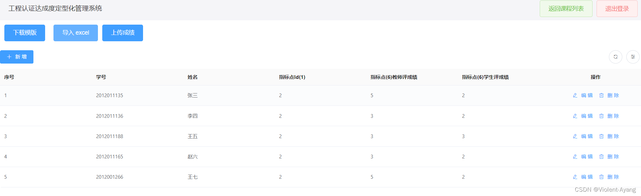The width and height of the screenshot is (641, 196).
Task: Click the name 赵六
Action: pyautogui.click(x=193, y=157)
